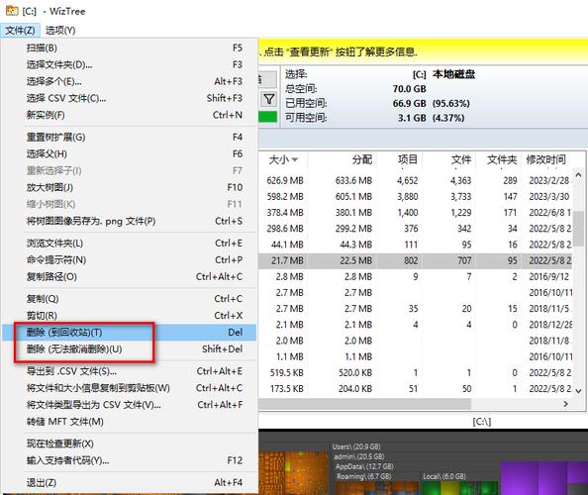Click the horizontal scrollbar thumb
Viewport: 588px width, 495px height.
pyautogui.click(x=364, y=404)
